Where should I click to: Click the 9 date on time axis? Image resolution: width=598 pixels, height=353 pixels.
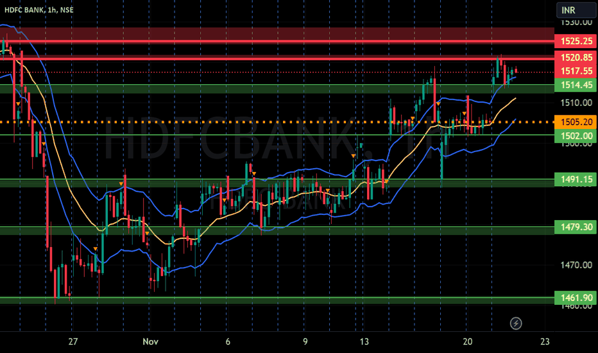[x=305, y=341]
